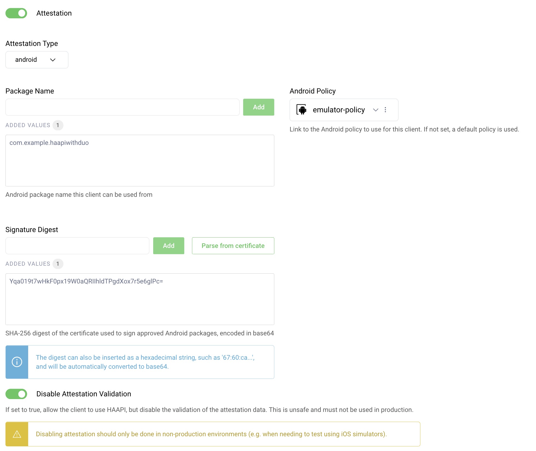Click the emulator-policy label text
The width and height of the screenshot is (536, 451).
[339, 110]
